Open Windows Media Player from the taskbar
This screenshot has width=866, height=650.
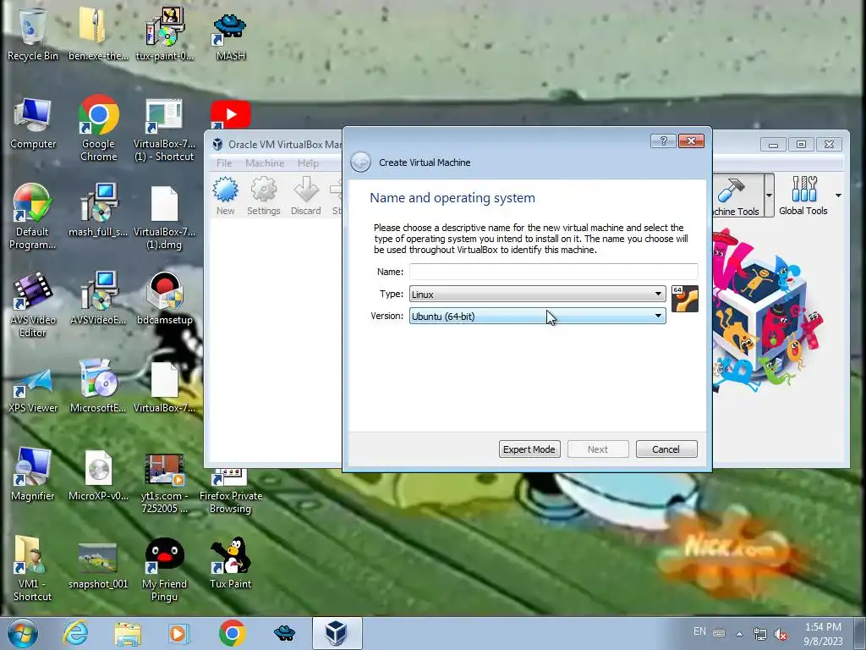(x=178, y=633)
